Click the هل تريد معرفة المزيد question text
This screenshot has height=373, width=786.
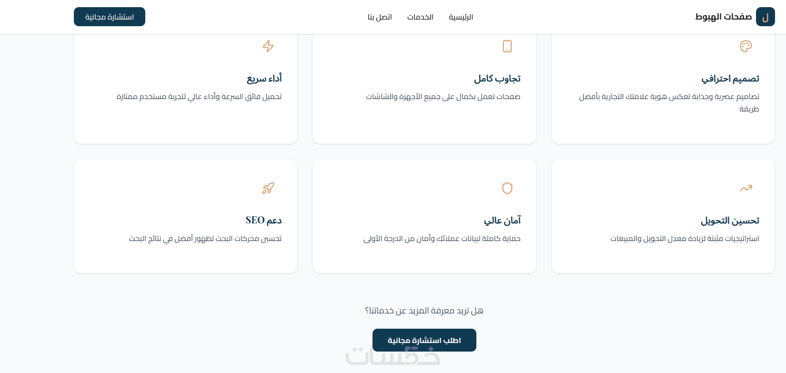coord(424,311)
